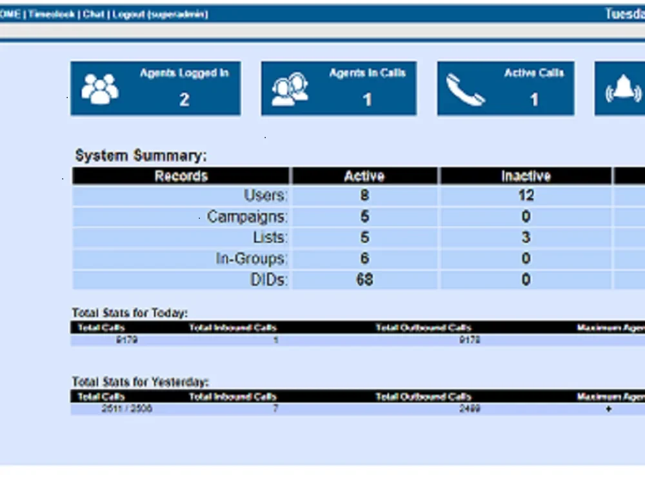Screen dimensions: 645x484
Task: Select the DIDs row label
Action: 269,280
